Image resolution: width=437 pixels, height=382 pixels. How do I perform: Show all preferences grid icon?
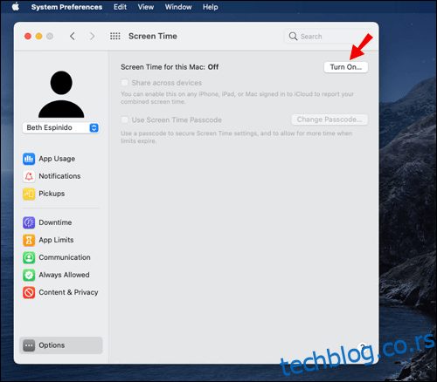point(115,36)
